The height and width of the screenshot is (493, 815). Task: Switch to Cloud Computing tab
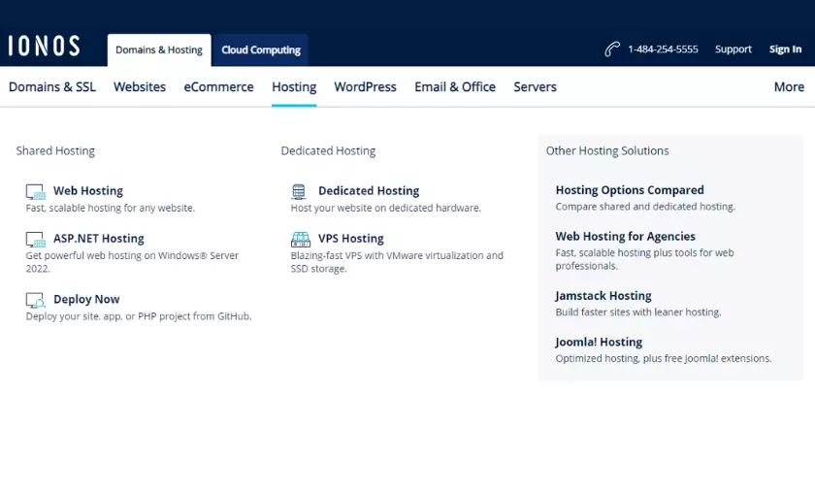(261, 49)
